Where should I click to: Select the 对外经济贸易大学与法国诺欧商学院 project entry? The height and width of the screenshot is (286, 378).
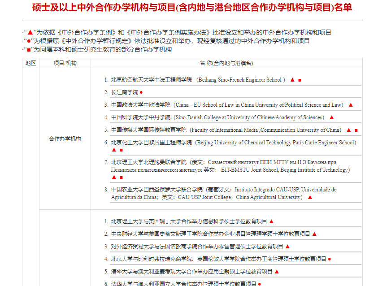[x=197, y=247]
